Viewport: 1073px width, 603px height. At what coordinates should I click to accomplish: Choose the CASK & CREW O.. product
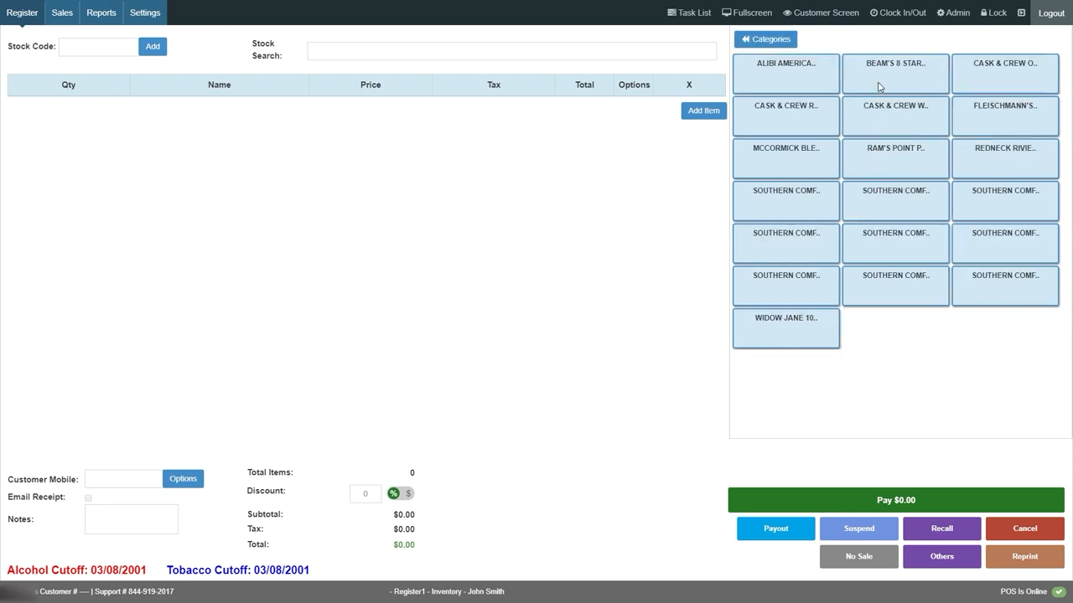[x=1005, y=74]
